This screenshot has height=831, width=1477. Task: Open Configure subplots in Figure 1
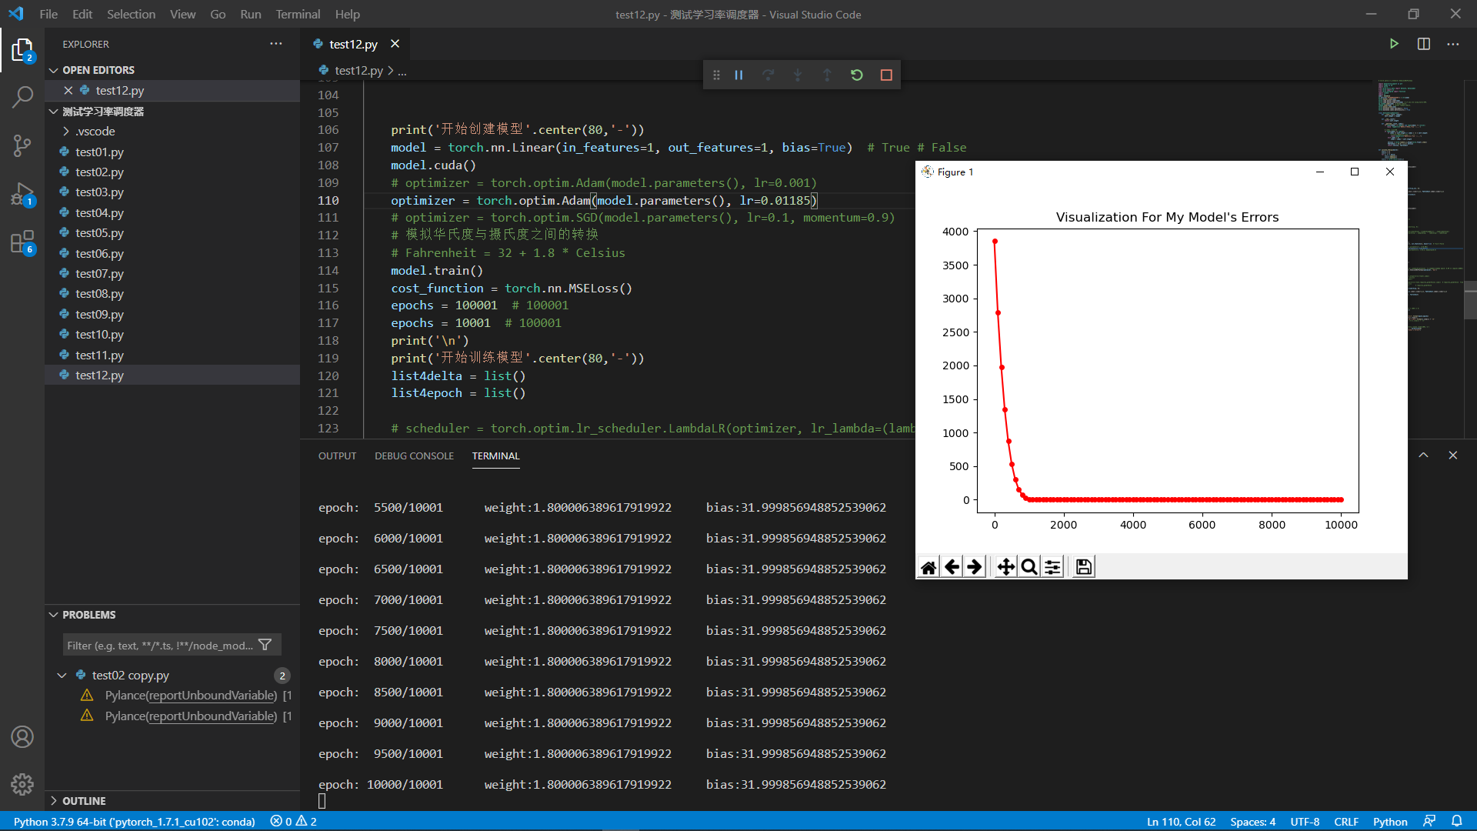click(x=1052, y=567)
